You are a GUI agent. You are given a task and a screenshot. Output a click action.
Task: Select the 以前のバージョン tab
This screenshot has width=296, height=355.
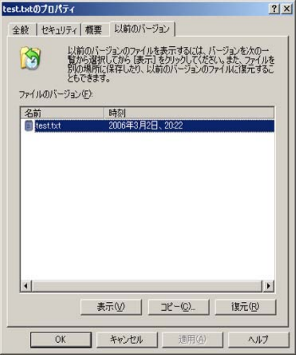tap(142, 29)
